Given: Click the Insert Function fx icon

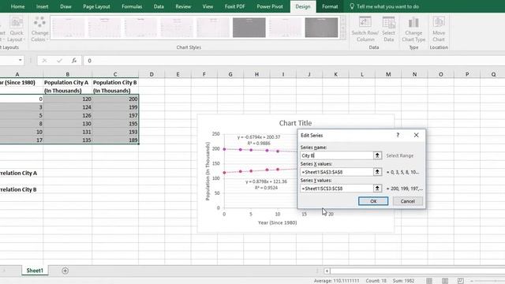Looking at the screenshot, I should pos(74,61).
